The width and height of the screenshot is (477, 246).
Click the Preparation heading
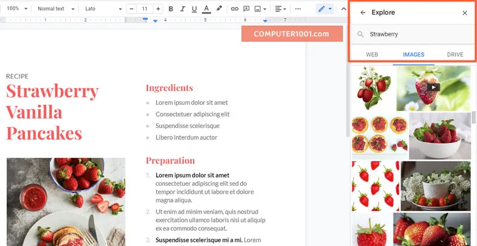[x=170, y=161]
